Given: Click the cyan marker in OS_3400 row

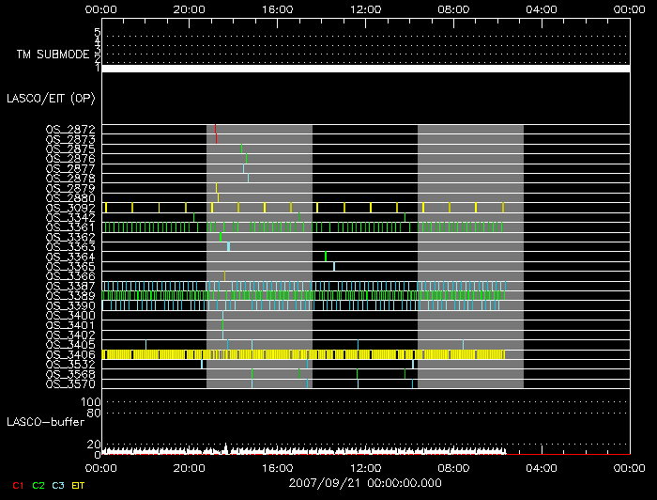Looking at the screenshot, I should [x=223, y=315].
